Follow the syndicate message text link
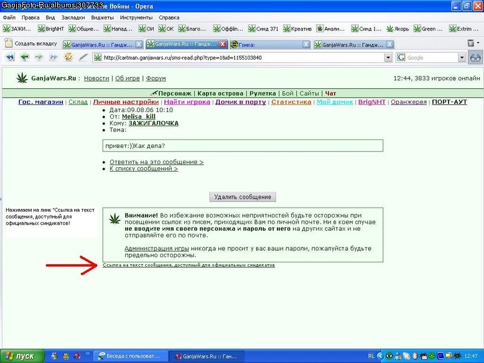This screenshot has width=484, height=363. pos(188,265)
